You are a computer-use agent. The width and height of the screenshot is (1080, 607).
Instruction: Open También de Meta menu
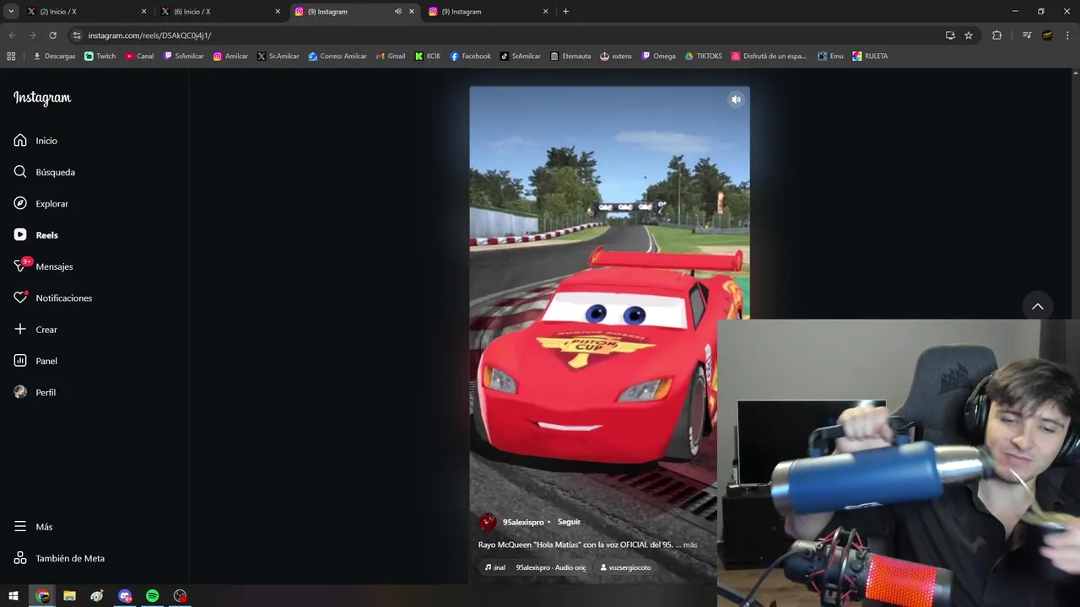[59, 558]
